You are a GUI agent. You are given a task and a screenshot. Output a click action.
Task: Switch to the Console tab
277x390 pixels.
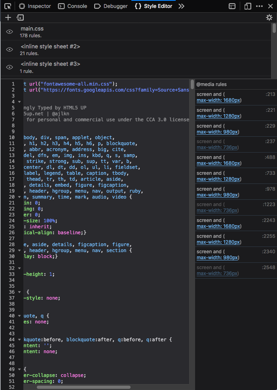[x=72, y=6]
